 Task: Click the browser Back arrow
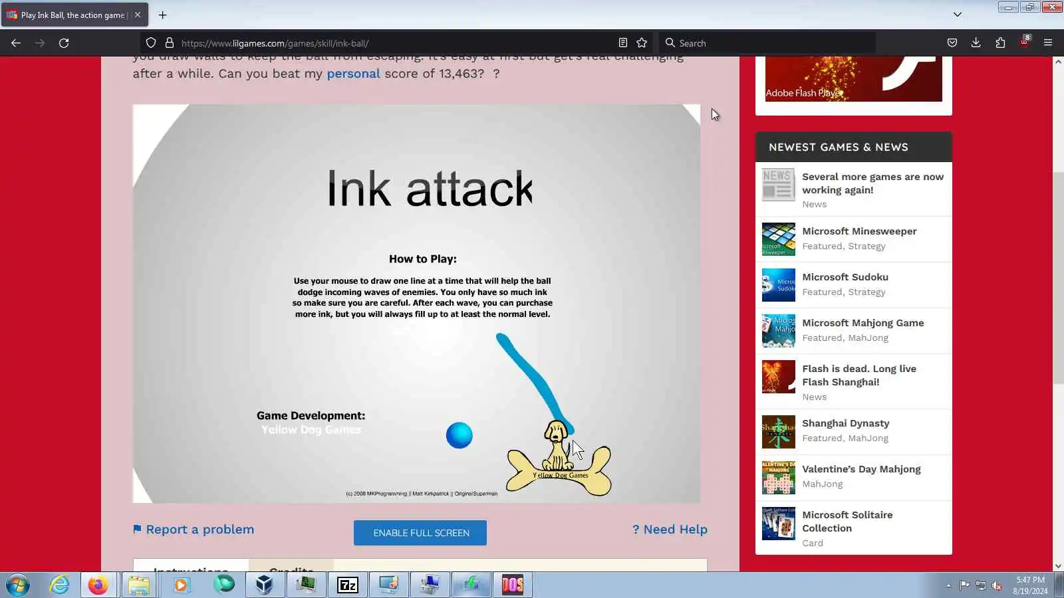[16, 43]
